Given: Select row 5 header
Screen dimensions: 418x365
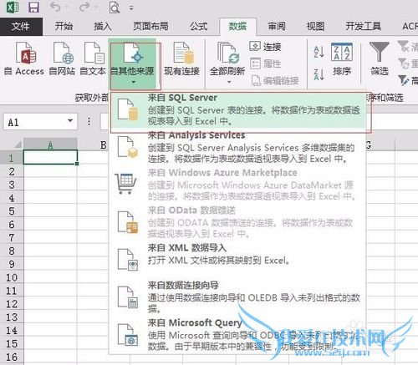Looking at the screenshot, I should coord(12,211).
